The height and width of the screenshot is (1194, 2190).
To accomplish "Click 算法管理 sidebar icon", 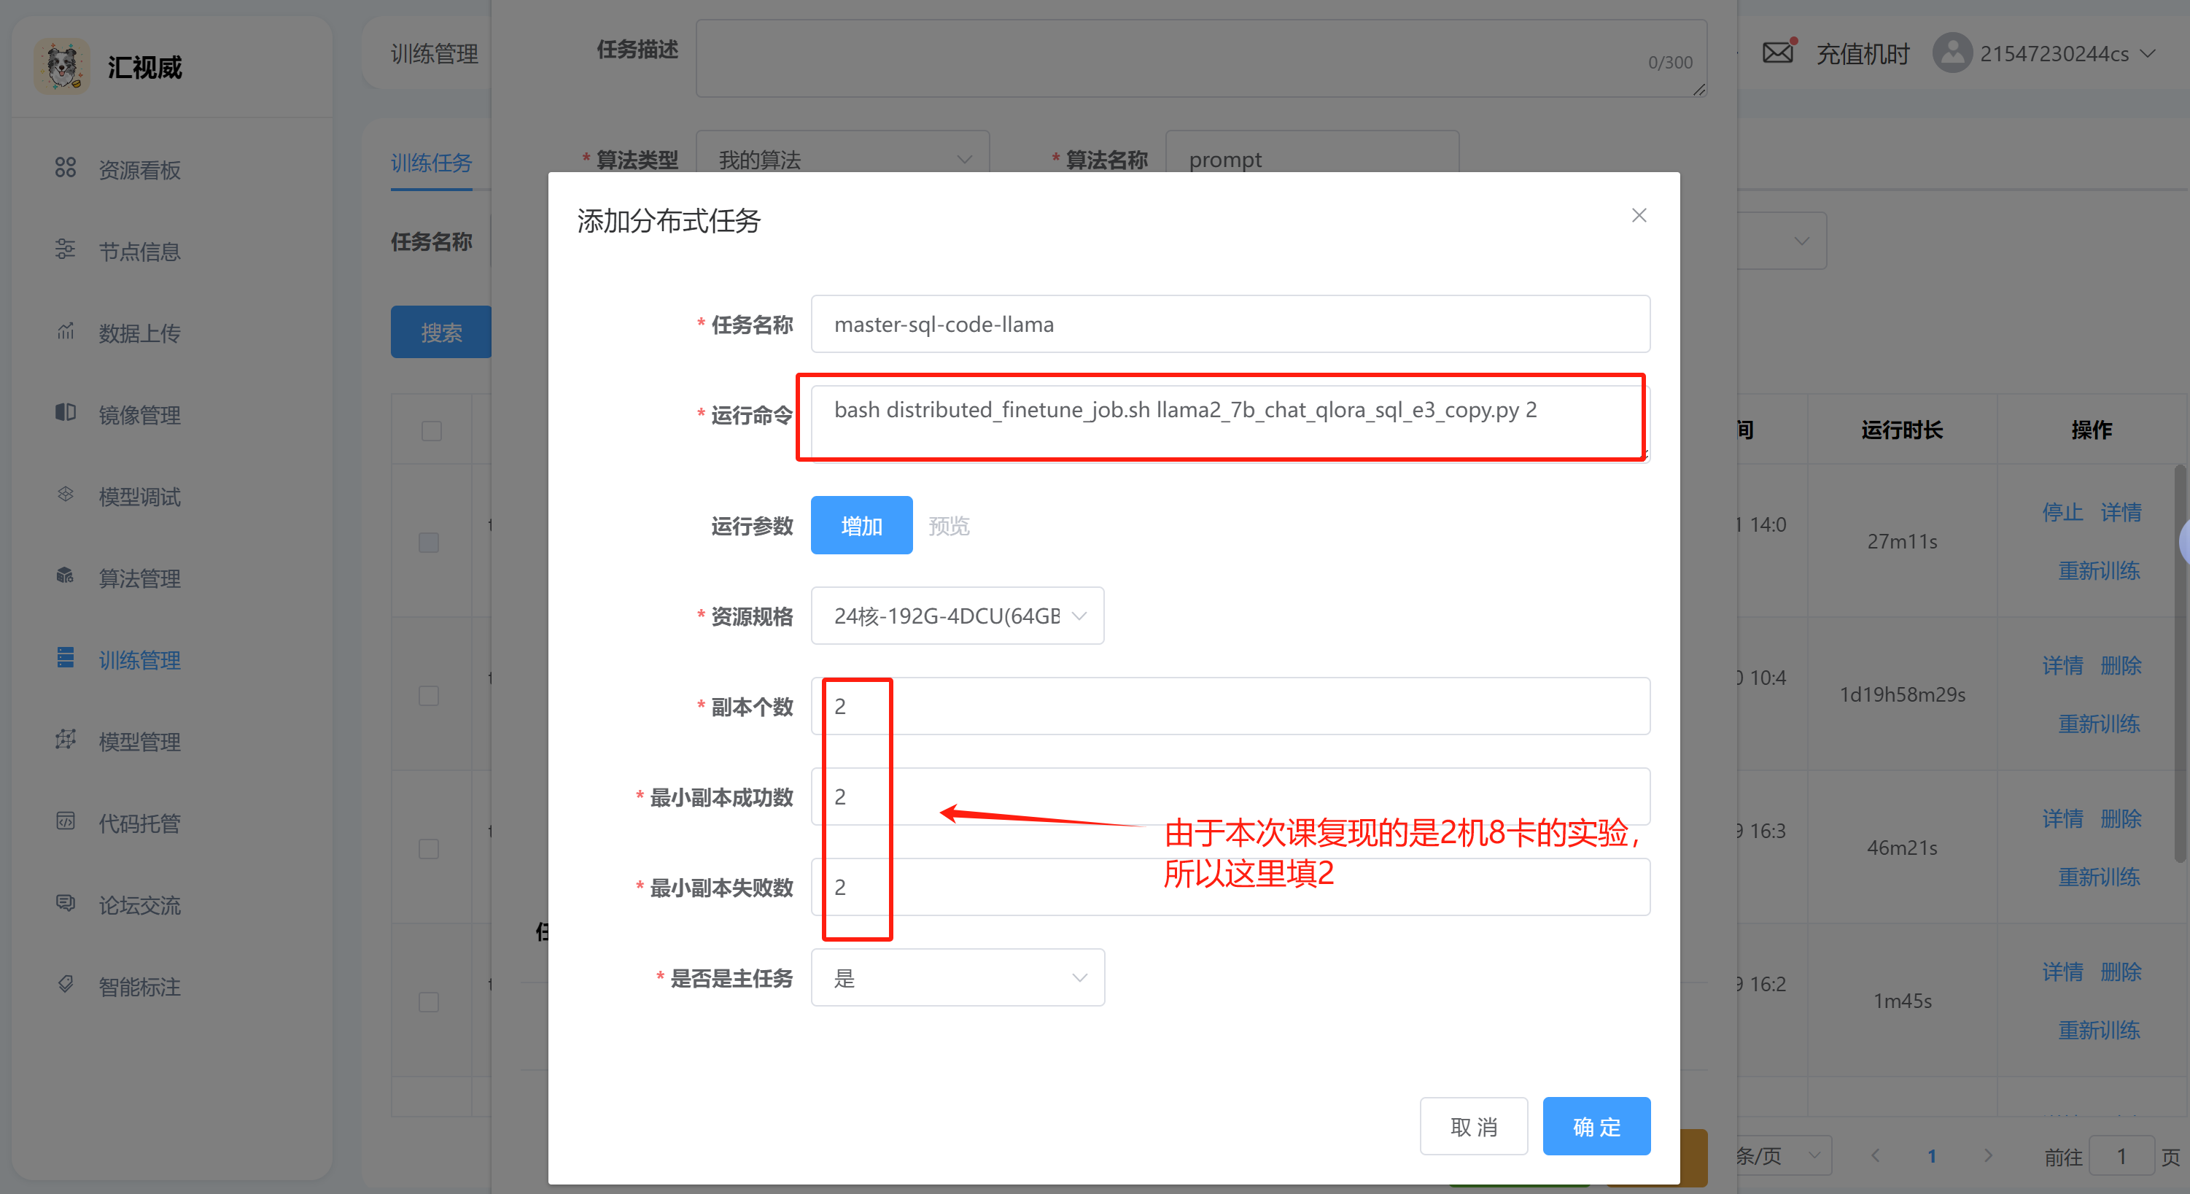I will tap(66, 575).
